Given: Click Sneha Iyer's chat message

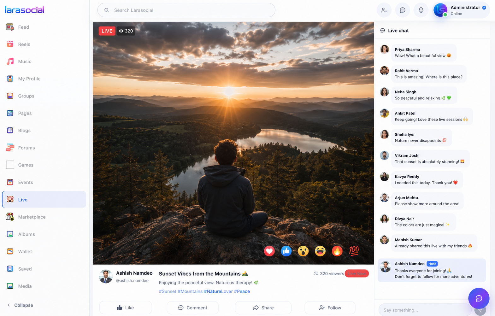Looking at the screenshot, I should (x=421, y=138).
